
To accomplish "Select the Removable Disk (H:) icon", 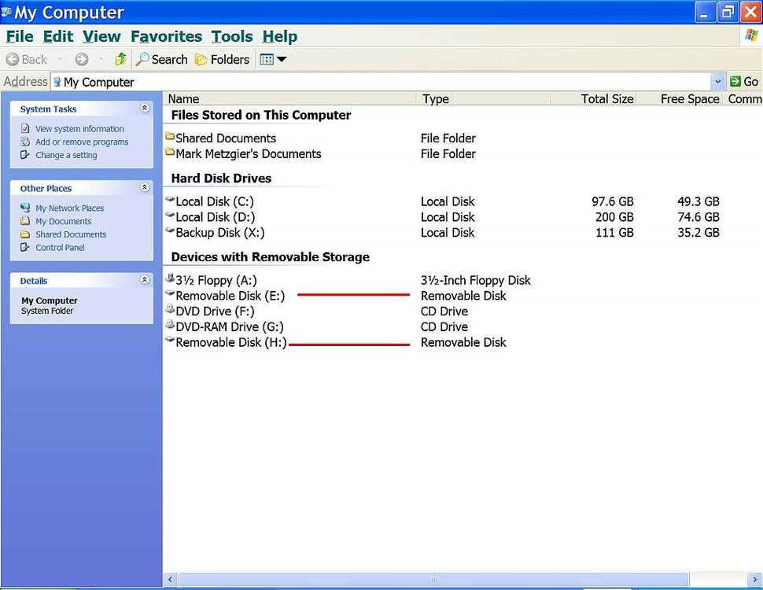I will pos(170,341).
